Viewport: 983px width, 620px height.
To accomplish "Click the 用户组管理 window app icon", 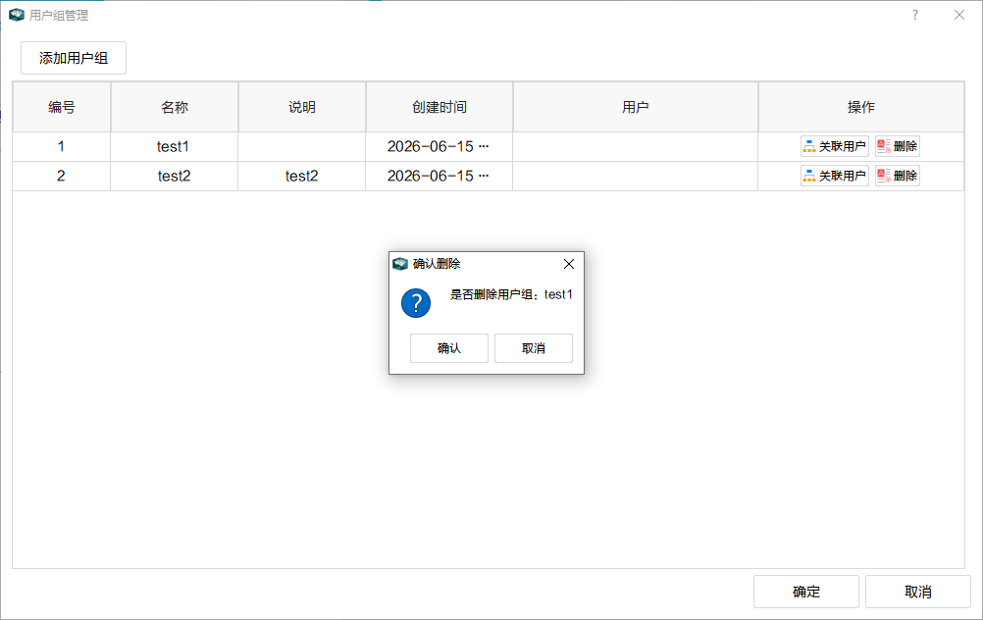I will pos(17,15).
